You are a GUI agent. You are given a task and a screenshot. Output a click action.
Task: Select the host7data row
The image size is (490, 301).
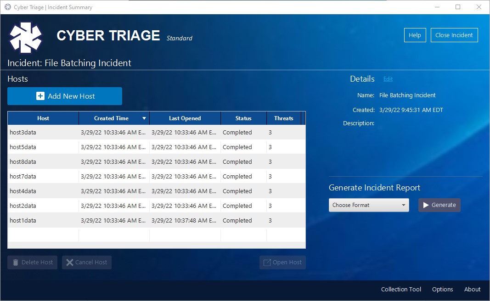(x=157, y=176)
